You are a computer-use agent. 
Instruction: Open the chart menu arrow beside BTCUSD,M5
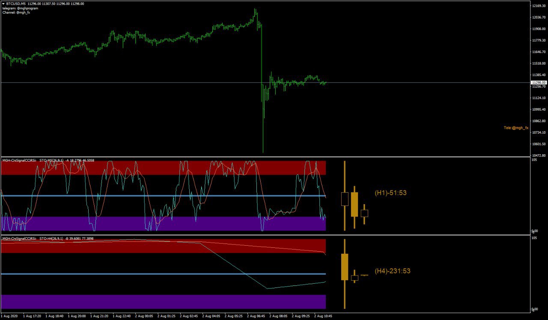pyautogui.click(x=3, y=3)
